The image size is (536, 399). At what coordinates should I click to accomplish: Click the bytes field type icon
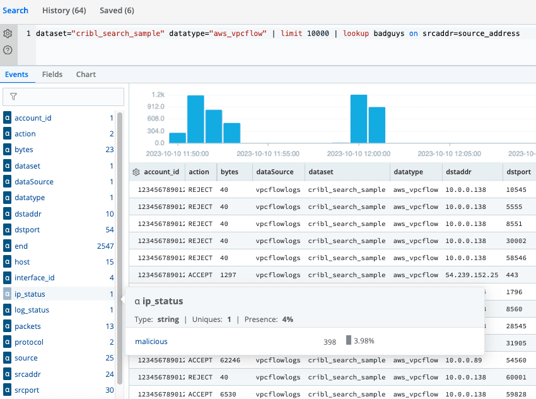(8, 150)
